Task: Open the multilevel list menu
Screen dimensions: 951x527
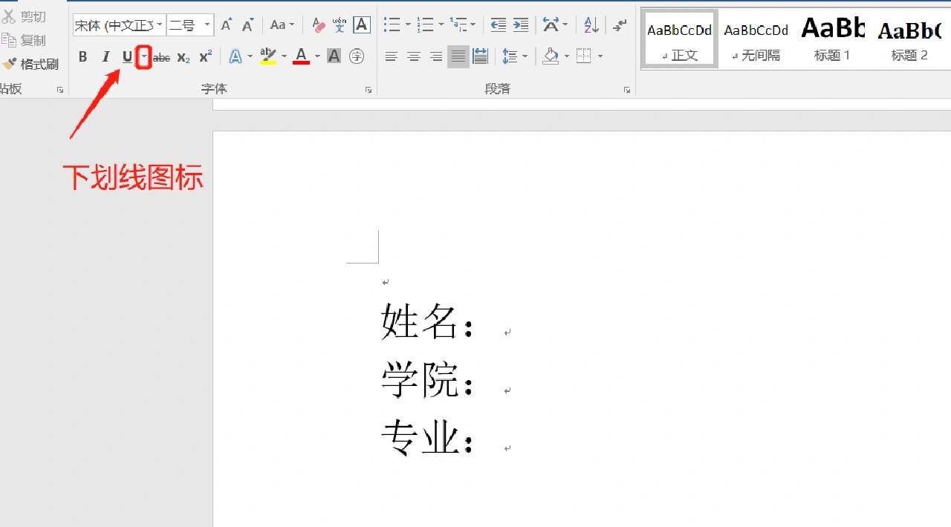Action: [x=464, y=25]
